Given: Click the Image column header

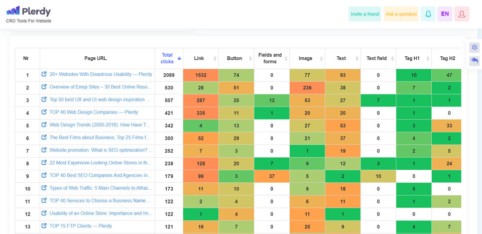Looking at the screenshot, I should [305, 58].
